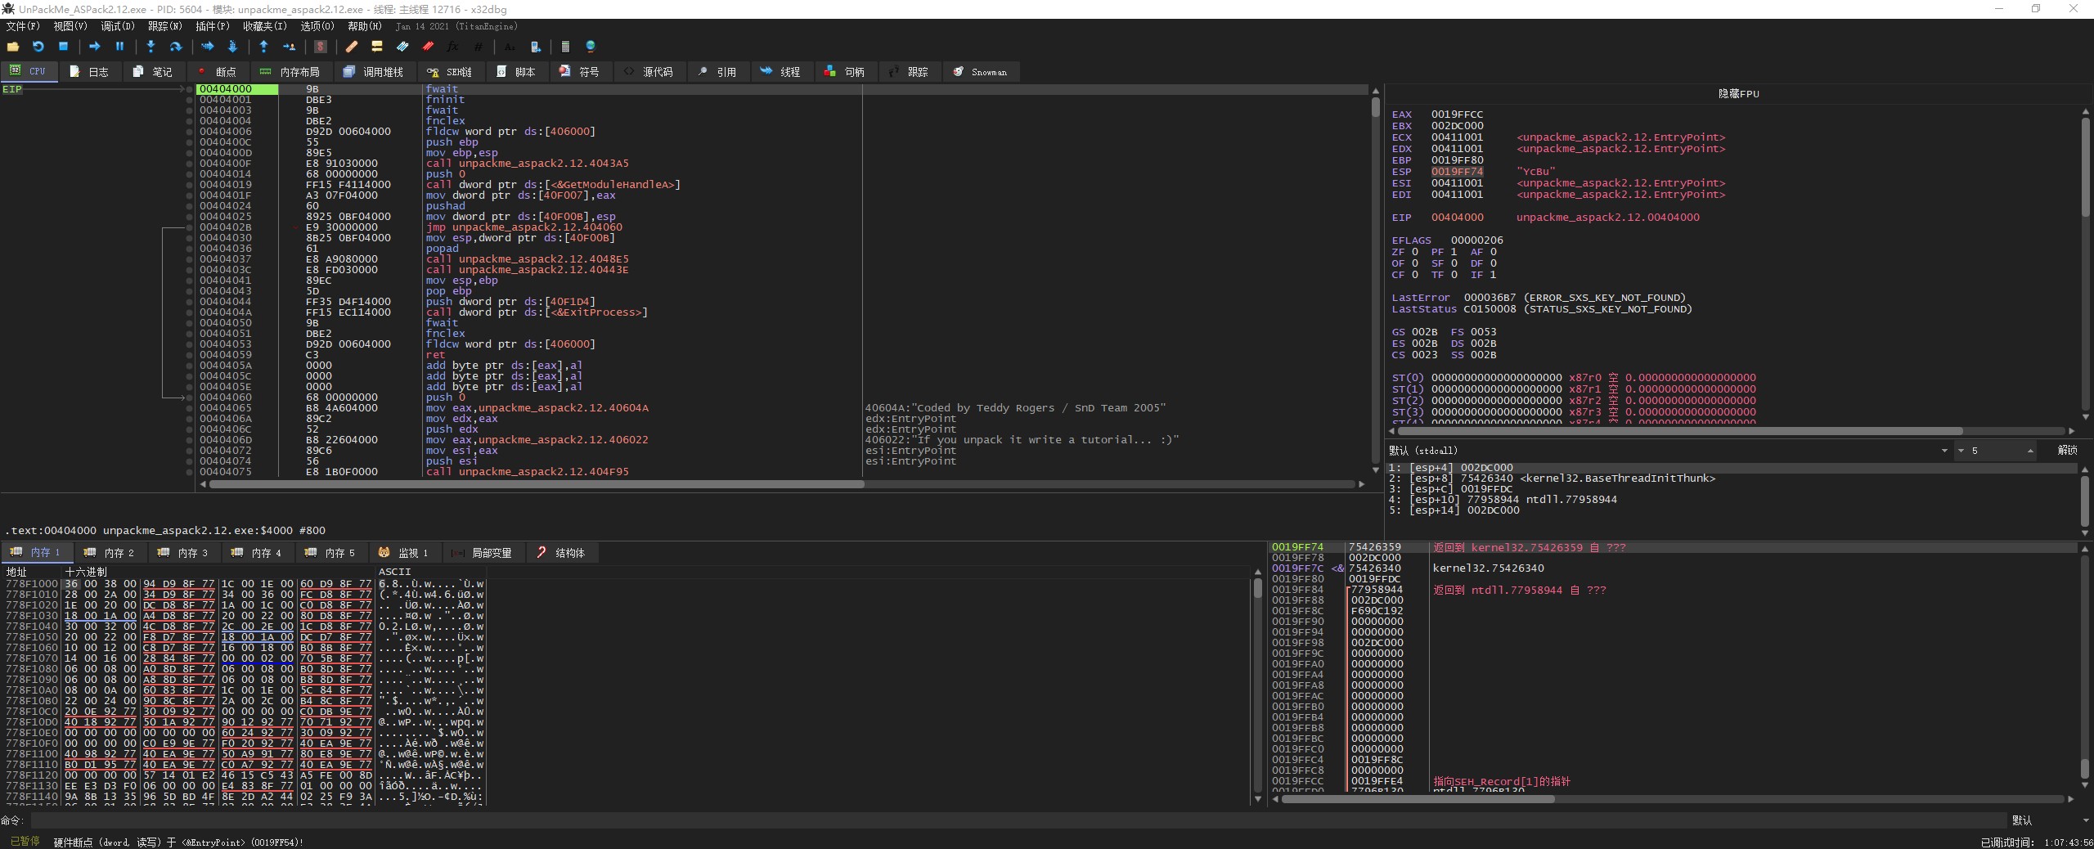The image size is (2094, 849).
Task: Click the 隐藏FPU button
Action: click(1738, 94)
